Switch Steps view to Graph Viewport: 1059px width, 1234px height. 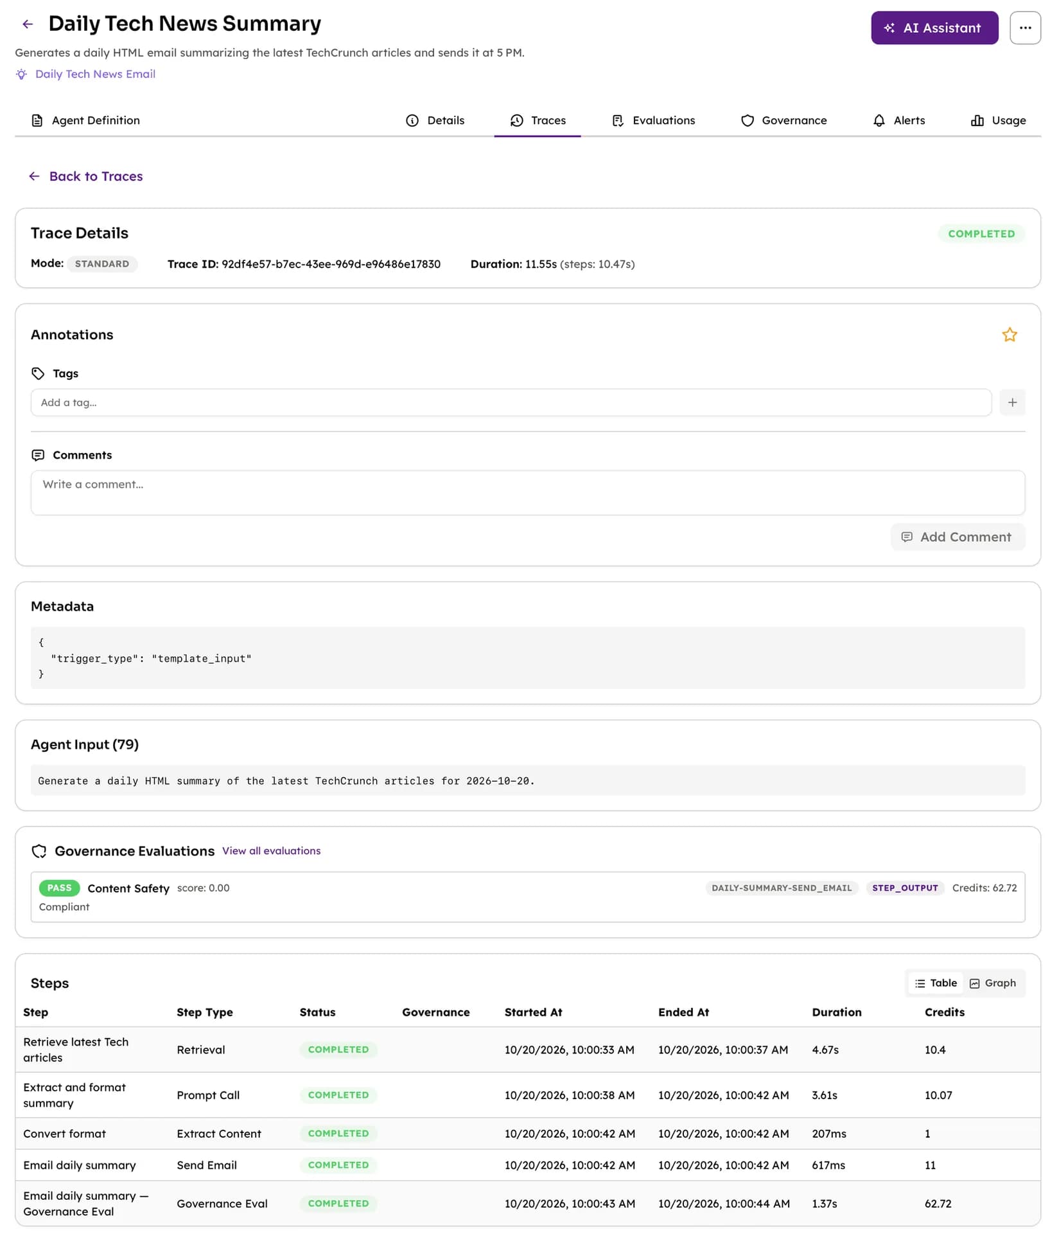click(993, 983)
